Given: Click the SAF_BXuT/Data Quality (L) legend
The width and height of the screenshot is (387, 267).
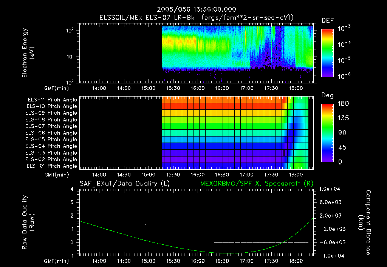Looking at the screenshot, I should (125, 184).
